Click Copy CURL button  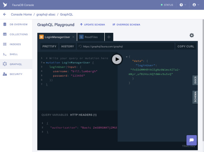pyautogui.click(x=185, y=46)
